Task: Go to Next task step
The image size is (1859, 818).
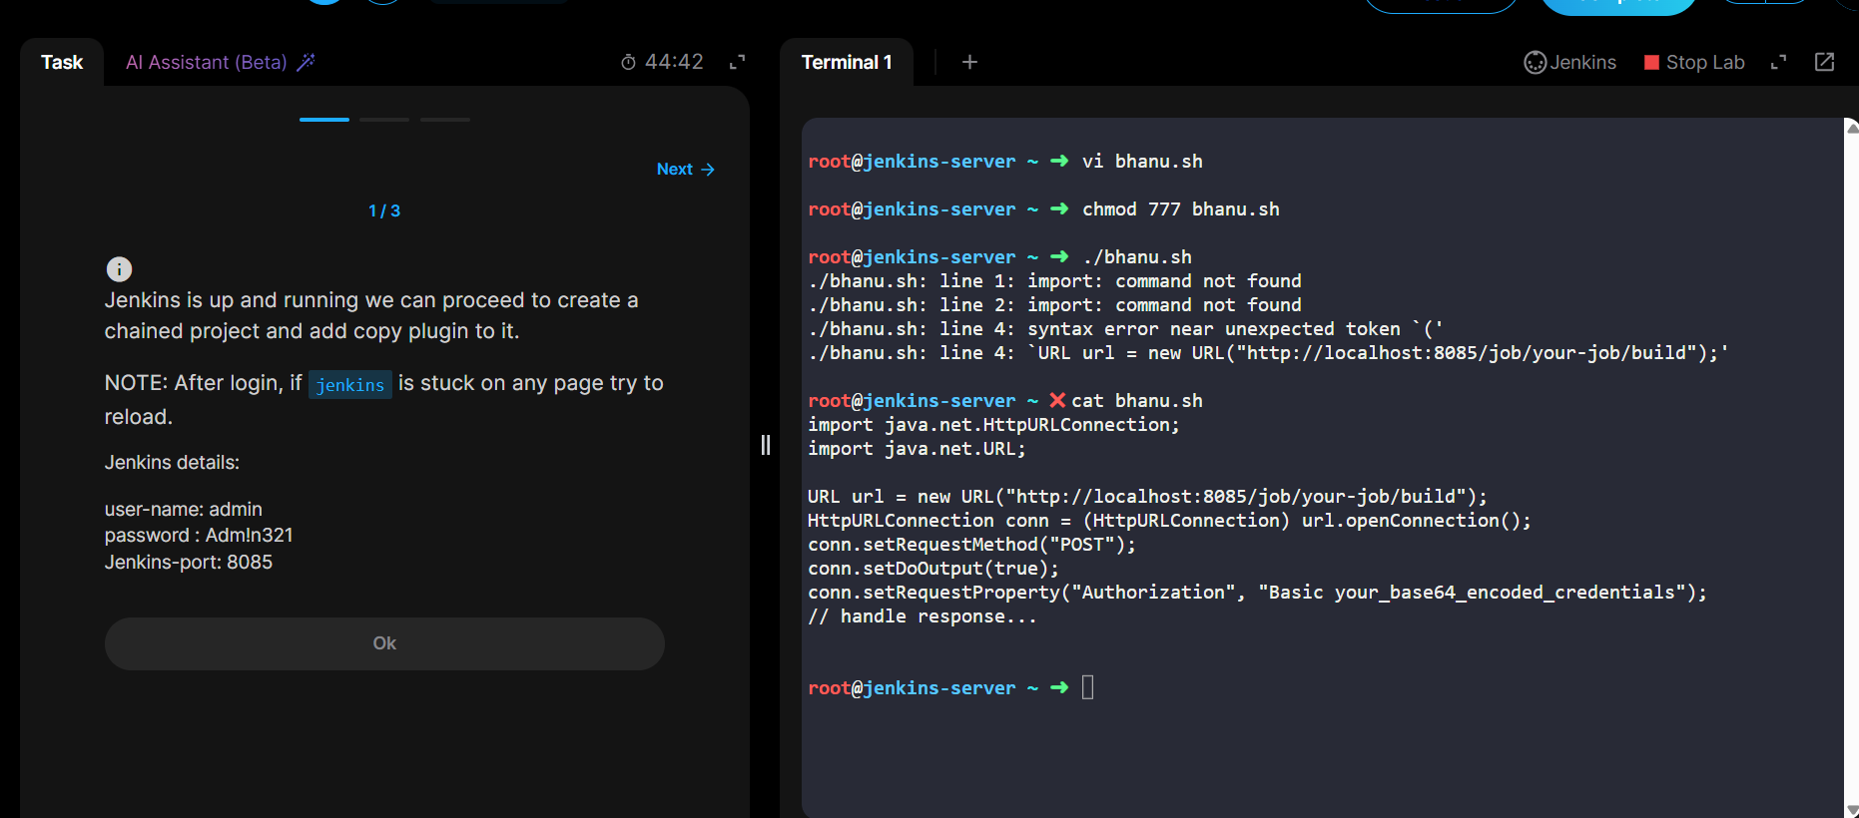Action: click(685, 170)
